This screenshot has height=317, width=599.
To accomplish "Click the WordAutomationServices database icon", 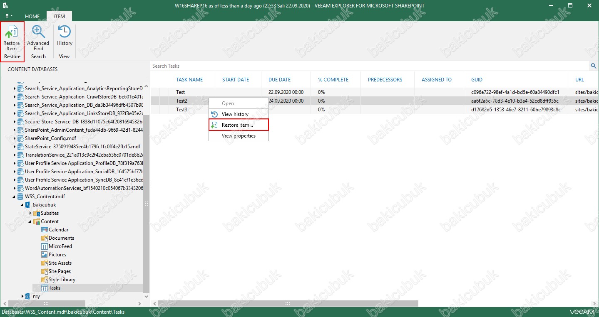I will [x=20, y=188].
